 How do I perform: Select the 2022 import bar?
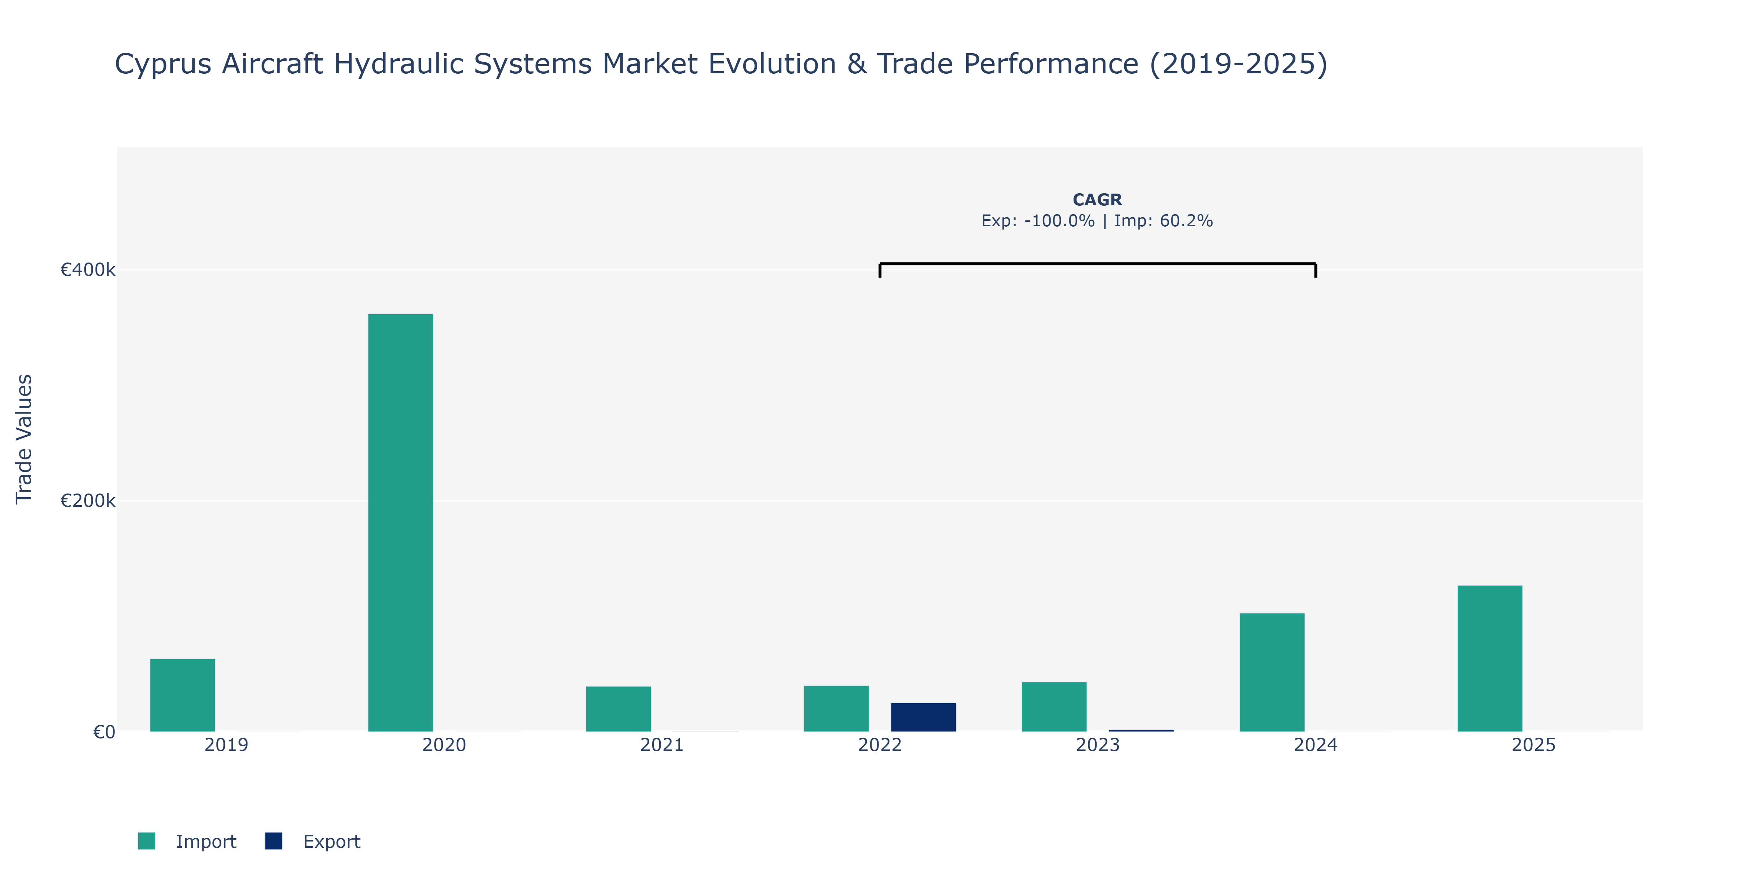tap(836, 708)
